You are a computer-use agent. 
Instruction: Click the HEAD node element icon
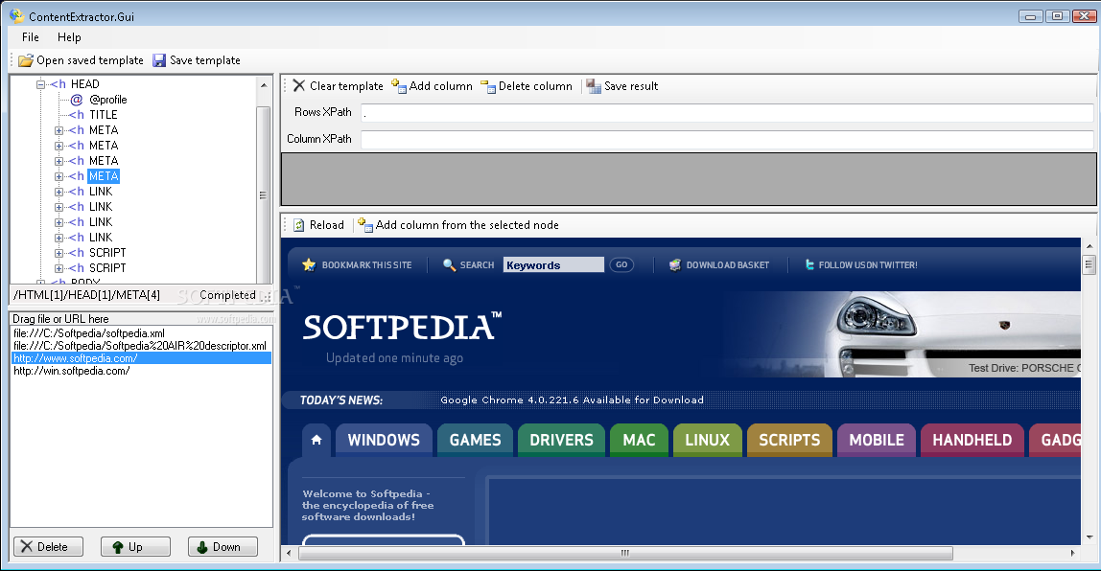[59, 84]
